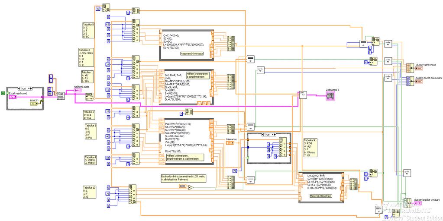Select the Index Array node wired to constant 47

106,8
